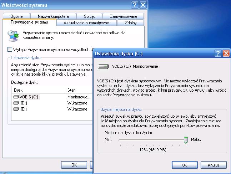Click the disk space usage slider thumb
The image size is (231, 174).
[x=186, y=140]
